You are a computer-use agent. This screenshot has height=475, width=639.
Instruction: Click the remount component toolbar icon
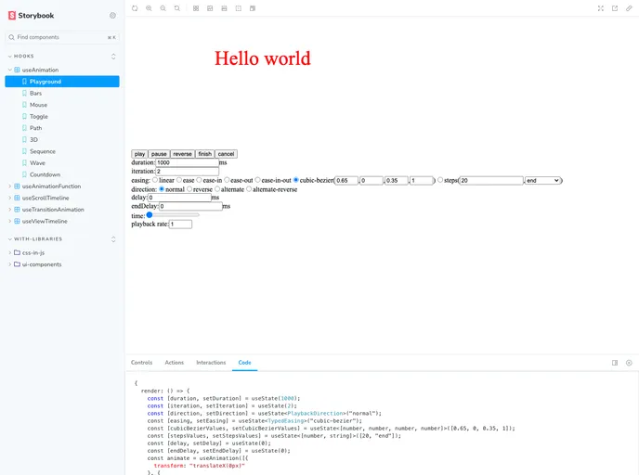click(135, 8)
